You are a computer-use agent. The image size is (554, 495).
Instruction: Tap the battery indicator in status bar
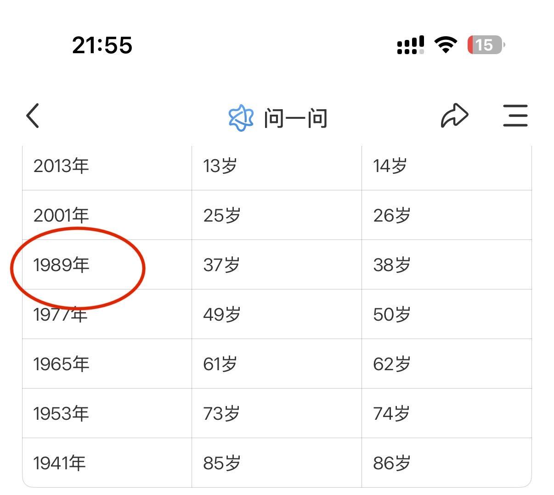tap(486, 45)
